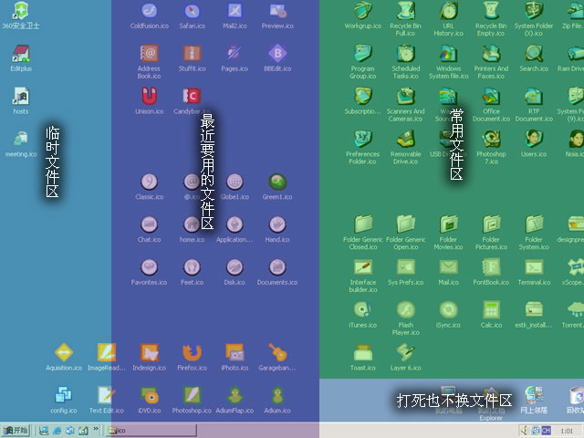
Task: Select the Safari.ico icon
Action: 191,12
